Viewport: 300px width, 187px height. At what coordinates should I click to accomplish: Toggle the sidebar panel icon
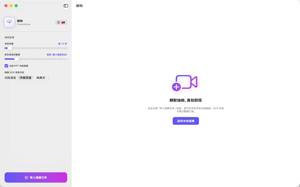pos(66,6)
